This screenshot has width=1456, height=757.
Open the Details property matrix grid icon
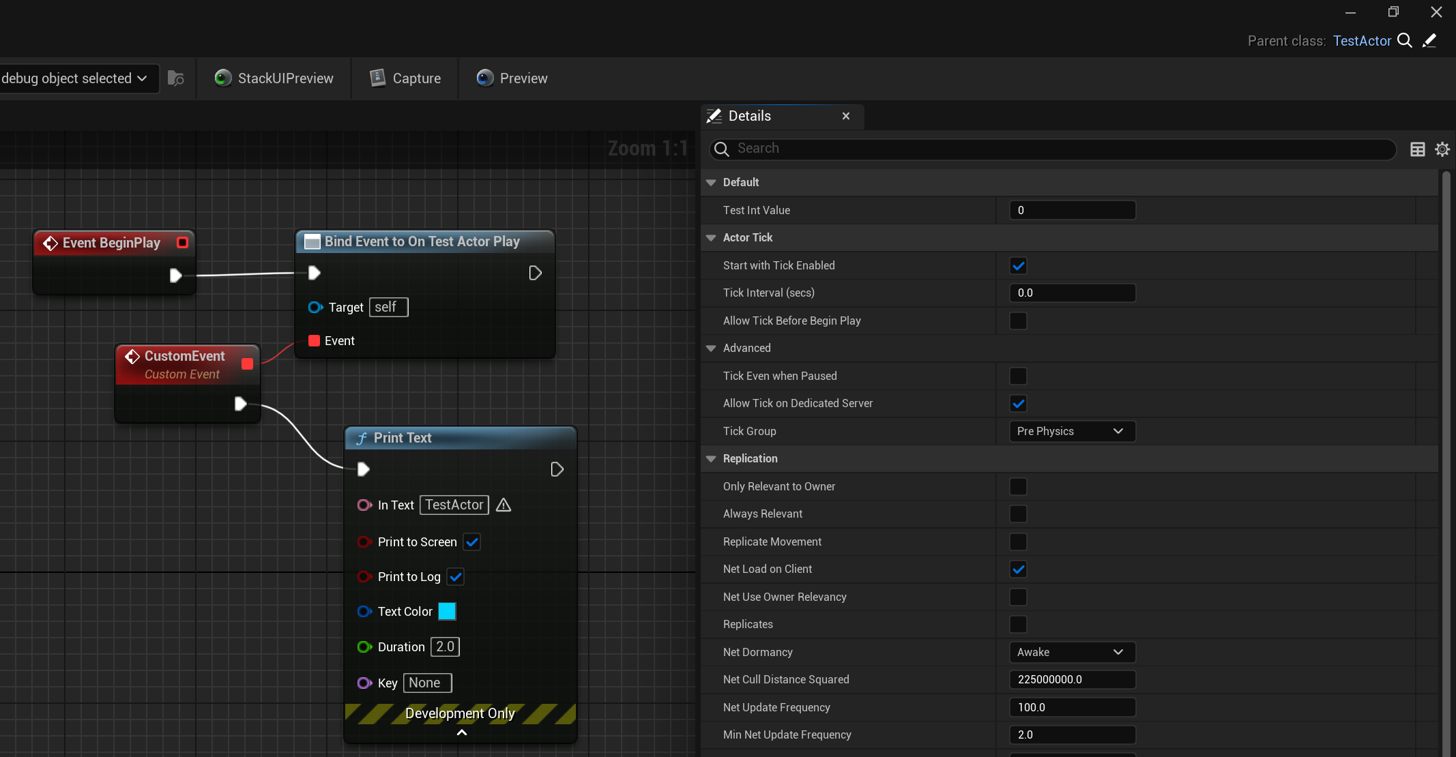1418,149
